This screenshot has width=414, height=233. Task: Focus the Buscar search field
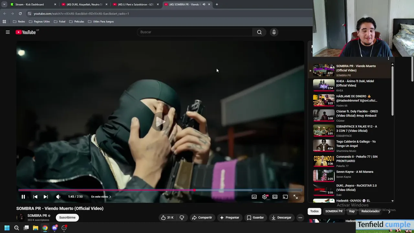[195, 32]
